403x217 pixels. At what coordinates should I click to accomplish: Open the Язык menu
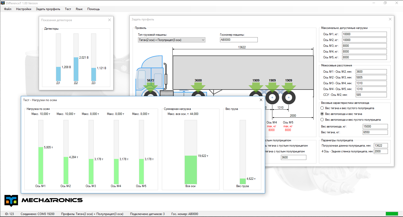(x=79, y=9)
